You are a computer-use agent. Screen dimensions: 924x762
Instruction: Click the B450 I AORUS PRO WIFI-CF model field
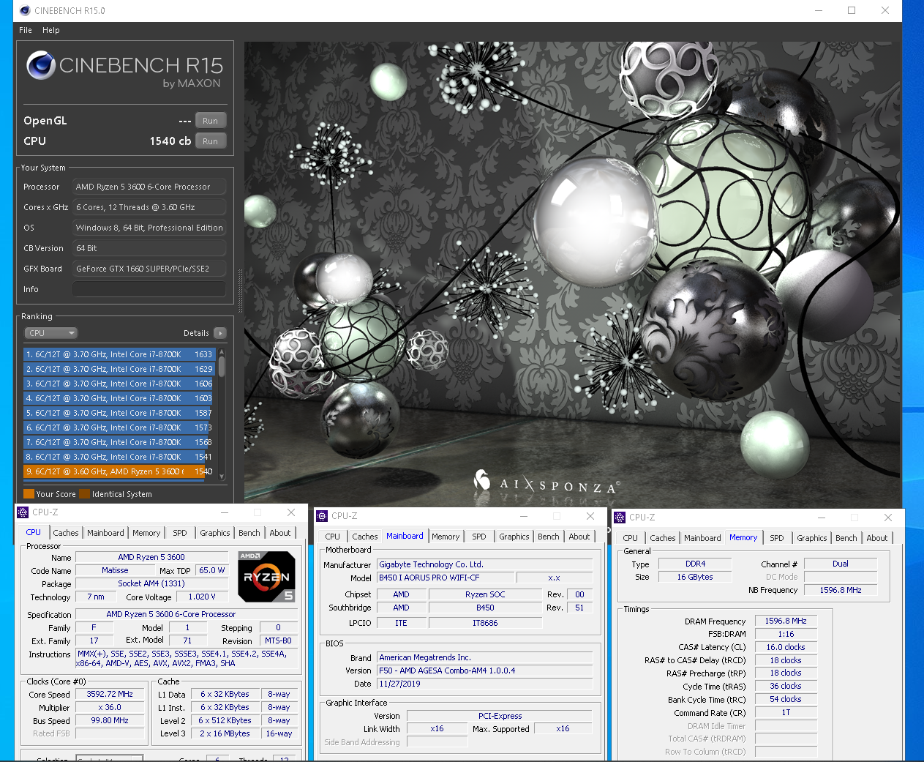pyautogui.click(x=446, y=578)
